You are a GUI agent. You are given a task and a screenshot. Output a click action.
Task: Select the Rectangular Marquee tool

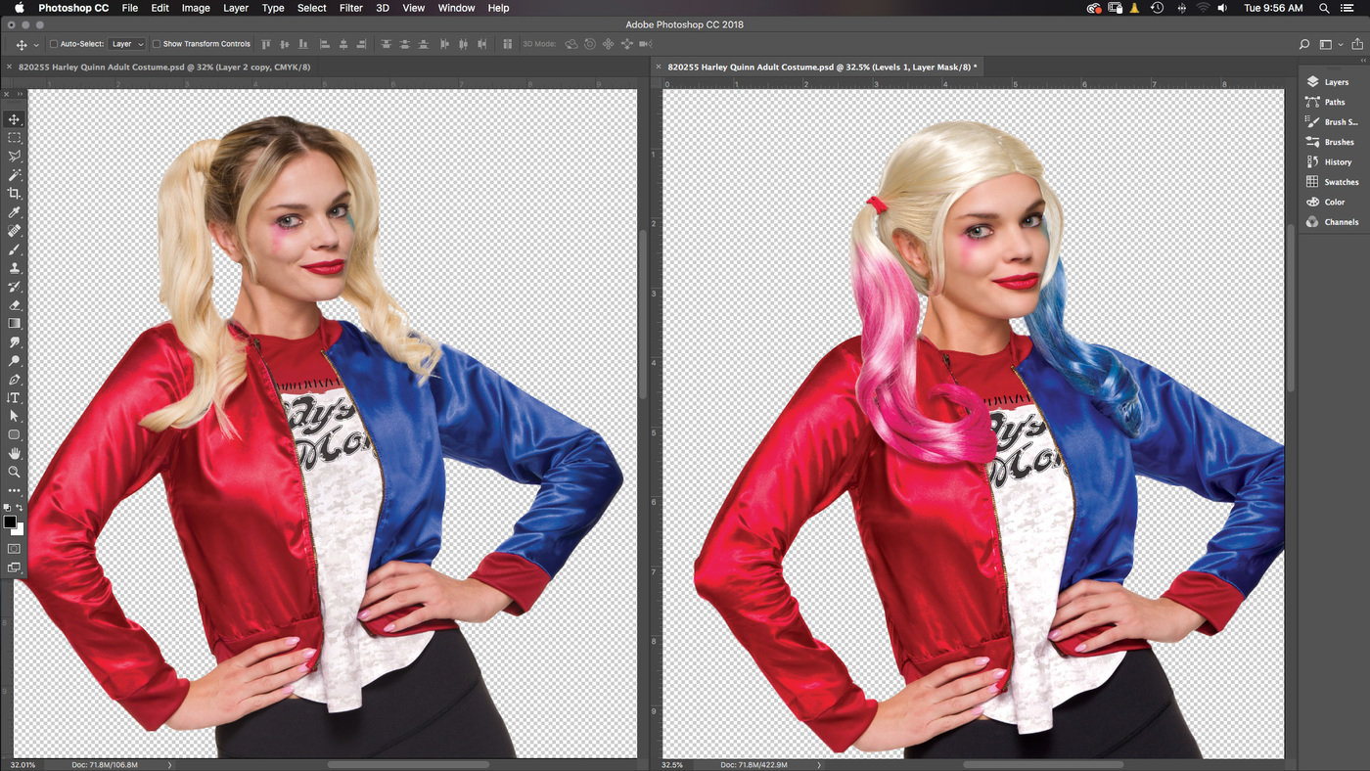[x=14, y=138]
